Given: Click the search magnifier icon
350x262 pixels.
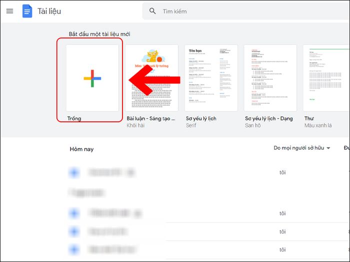Looking at the screenshot, I should [x=152, y=11].
